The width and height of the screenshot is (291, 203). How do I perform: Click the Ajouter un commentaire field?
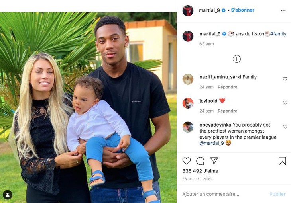pos(224,194)
